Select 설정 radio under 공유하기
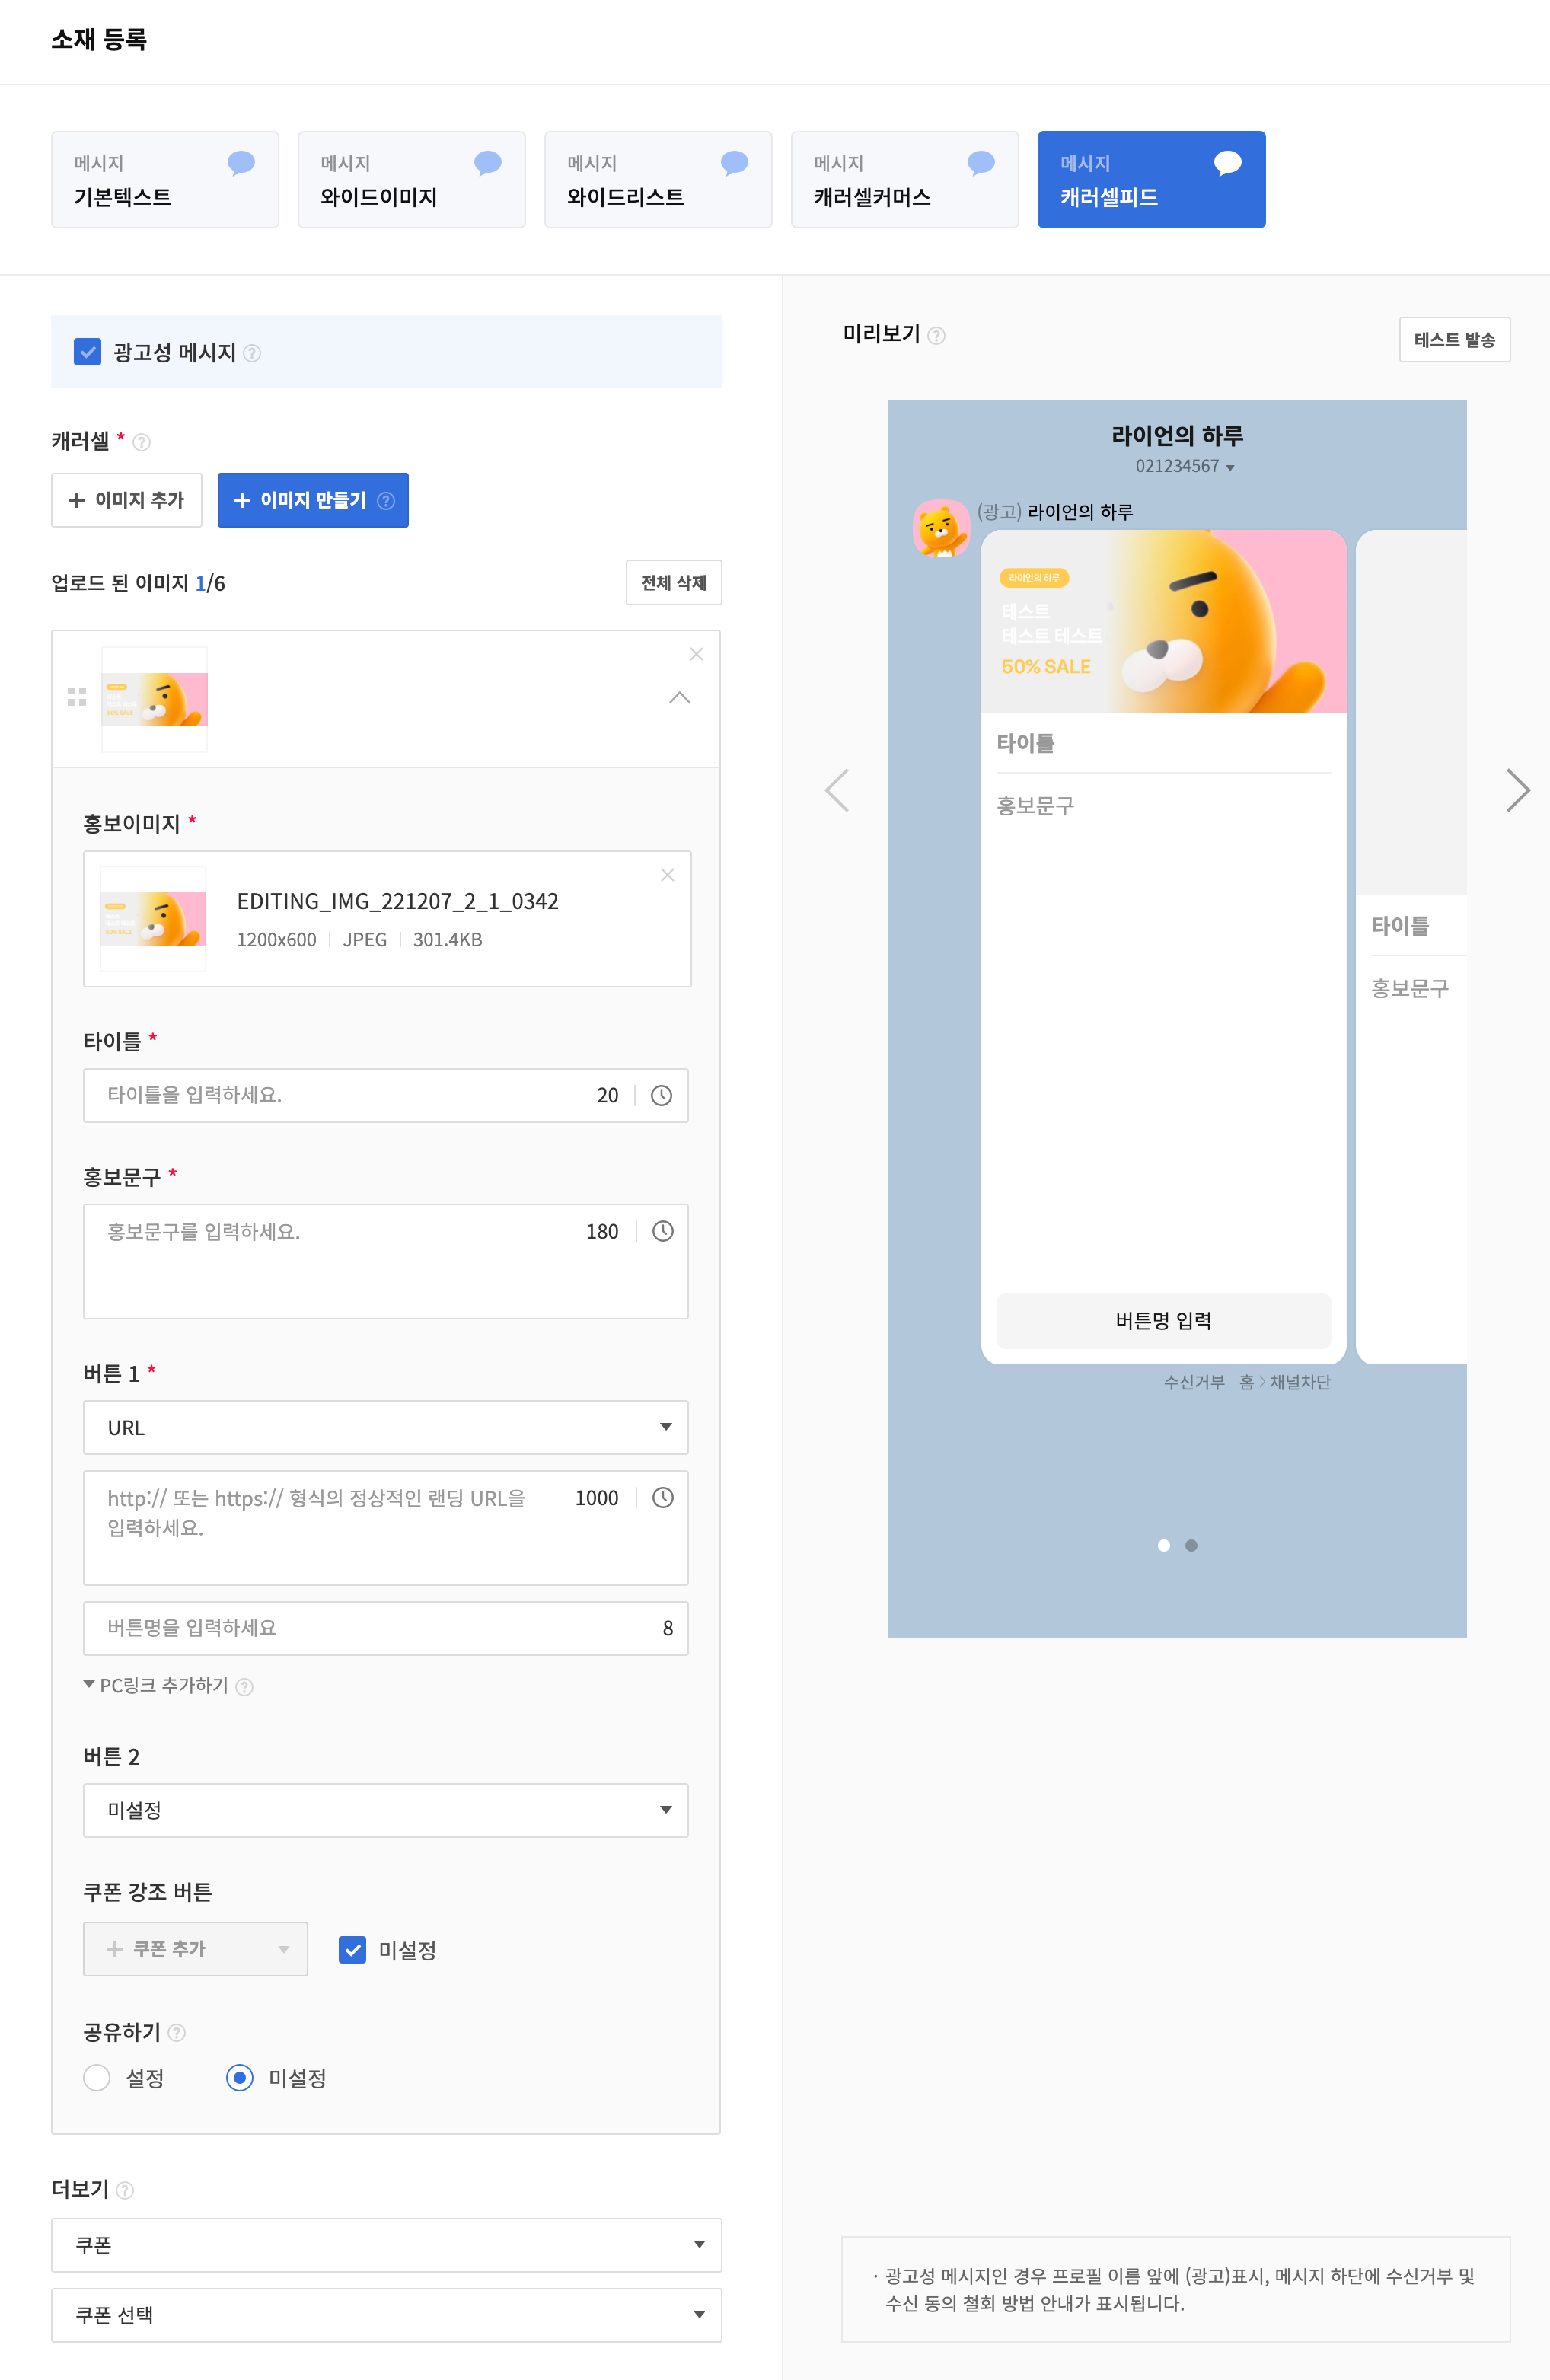 [97, 2078]
